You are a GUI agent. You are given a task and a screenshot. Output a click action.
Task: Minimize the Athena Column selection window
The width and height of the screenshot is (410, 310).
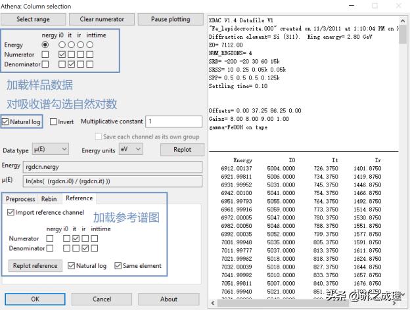(x=352, y=6)
